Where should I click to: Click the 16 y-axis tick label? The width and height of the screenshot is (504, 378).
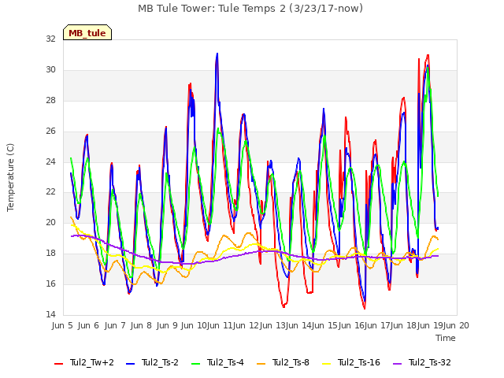[x=50, y=284]
